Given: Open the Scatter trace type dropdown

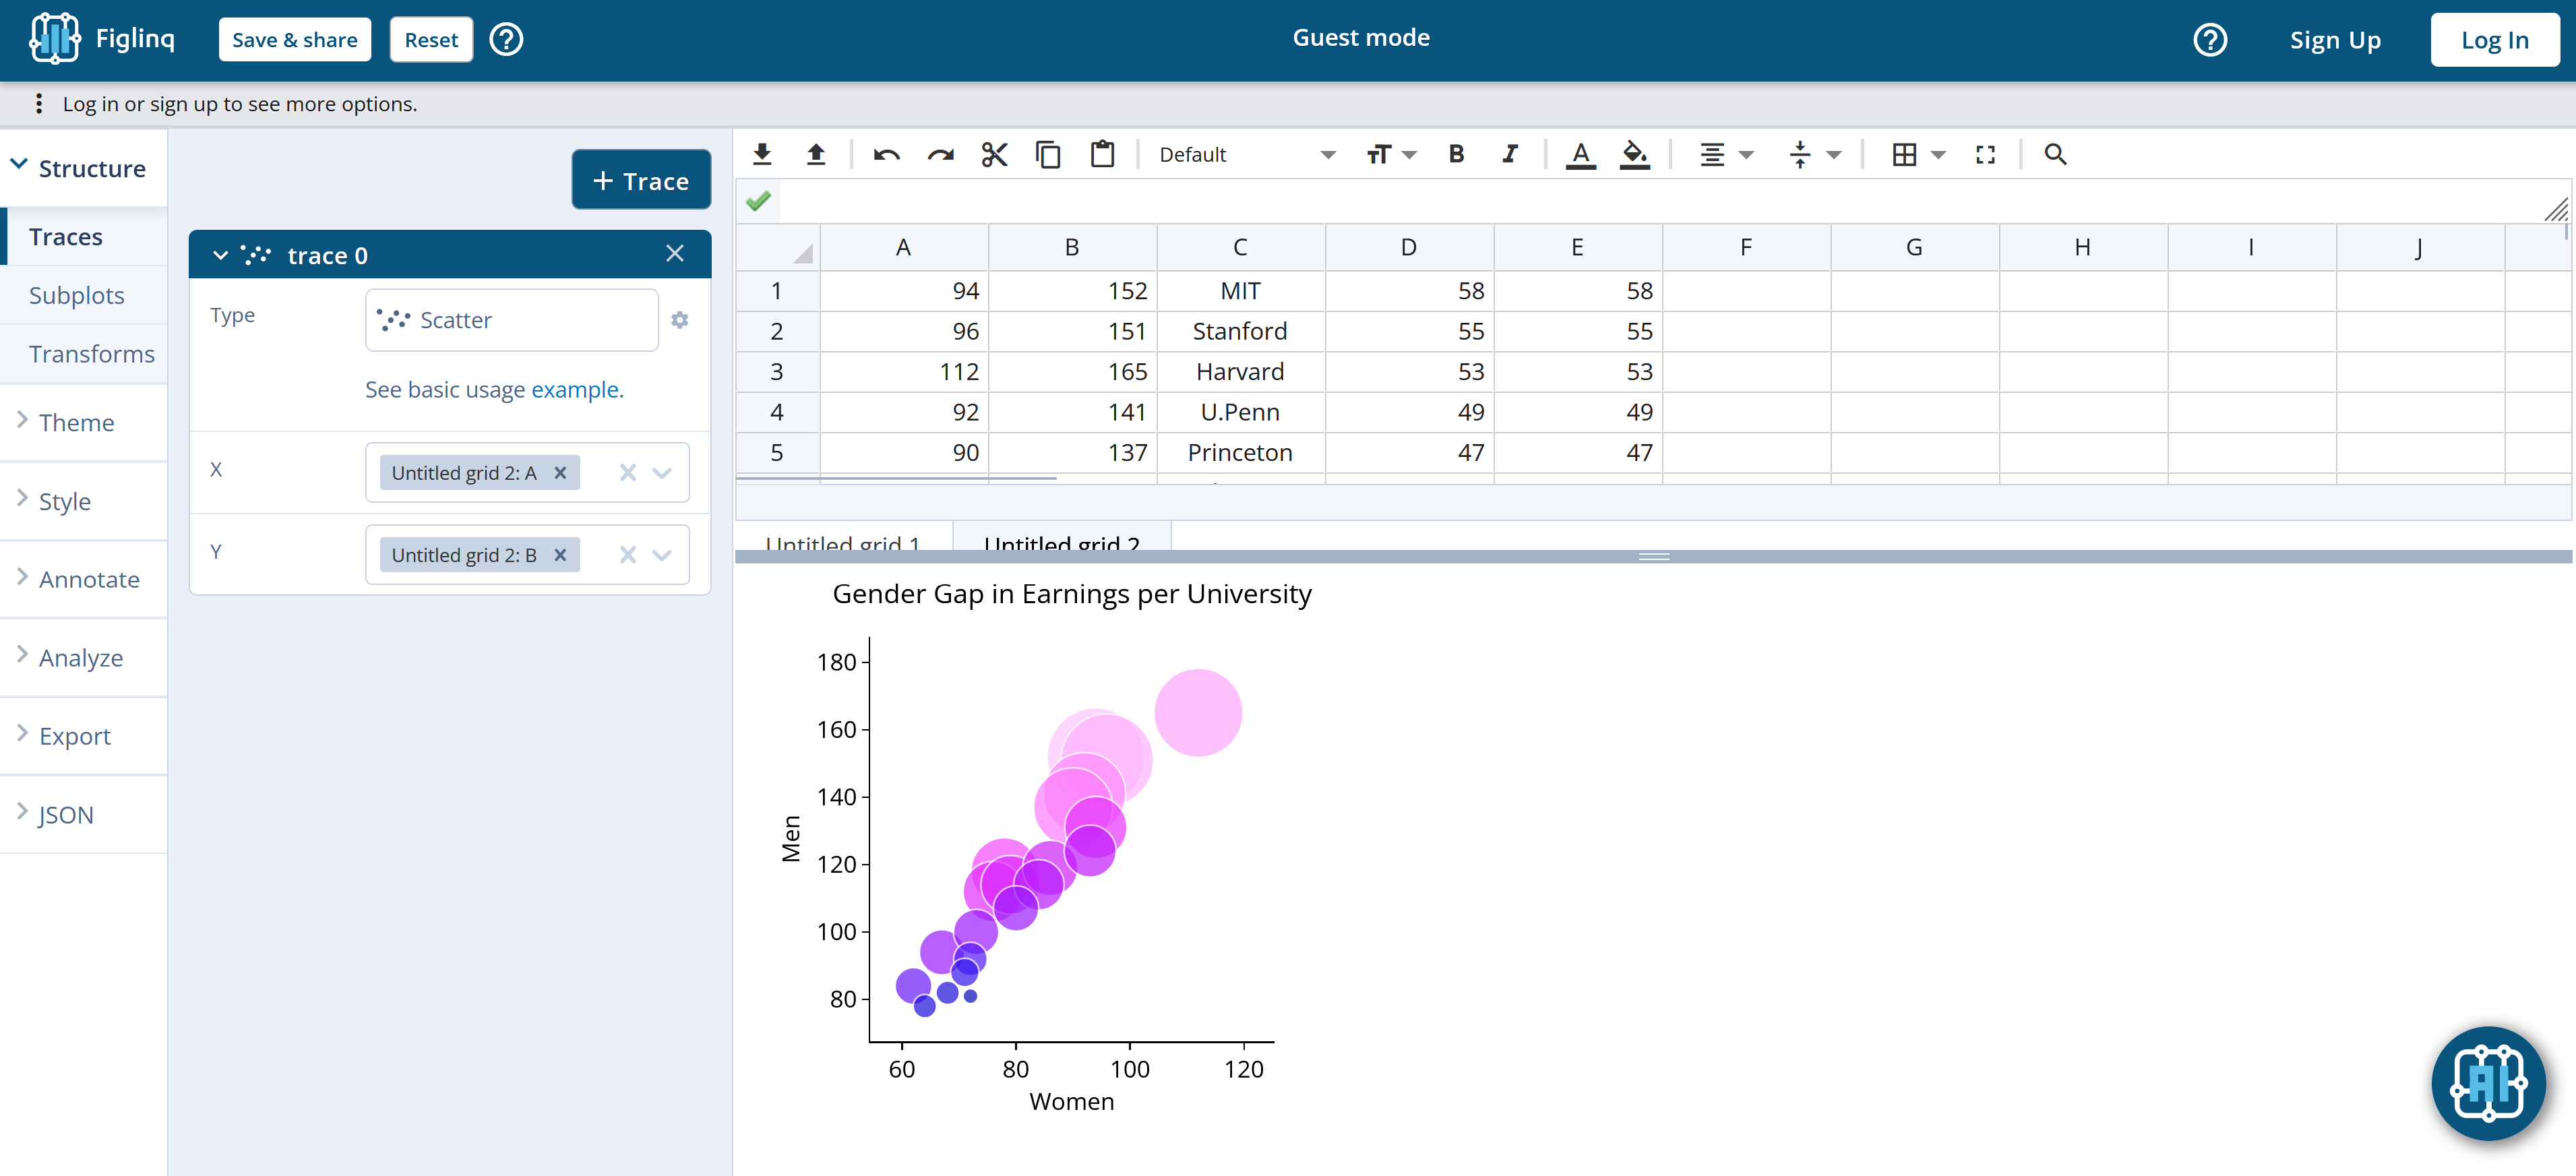Looking at the screenshot, I should [x=512, y=320].
